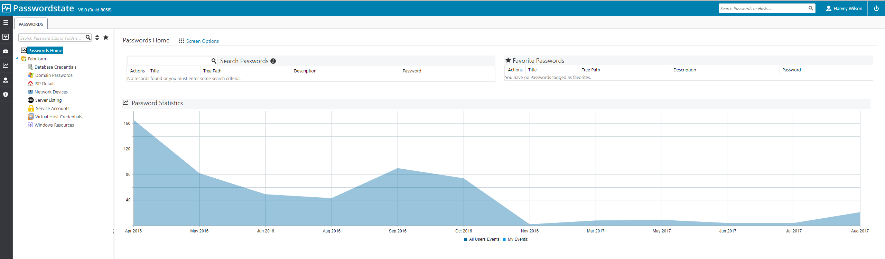Collapse the Fabrikam folder tree node
The image size is (885, 259).
[17, 59]
